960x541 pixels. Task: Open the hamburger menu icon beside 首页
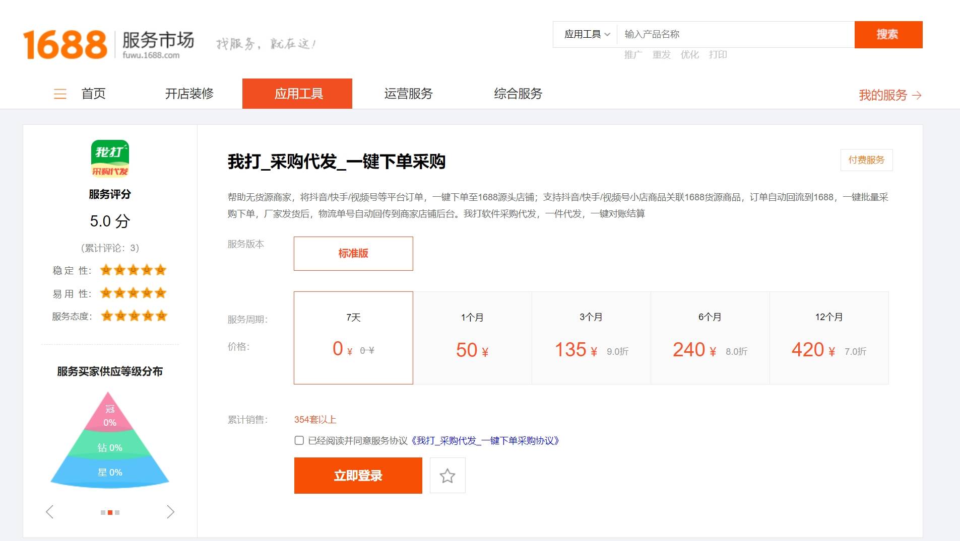(60, 94)
